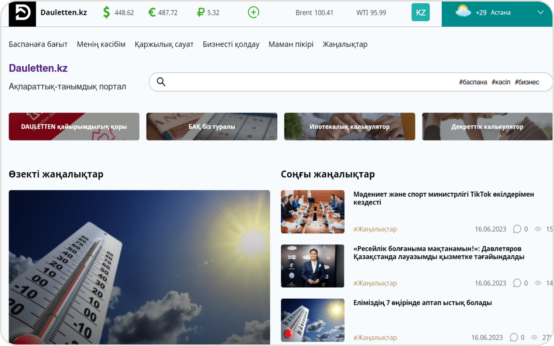
Task: Open the Баспанаға бағыт menu
Action: [38, 44]
